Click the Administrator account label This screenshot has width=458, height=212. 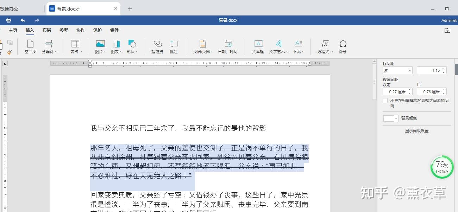[x=450, y=20]
